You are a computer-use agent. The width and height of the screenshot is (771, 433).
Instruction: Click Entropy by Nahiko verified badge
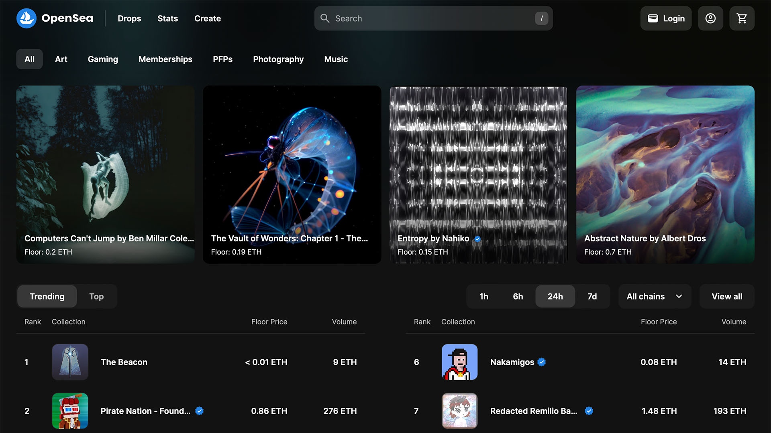coord(477,239)
